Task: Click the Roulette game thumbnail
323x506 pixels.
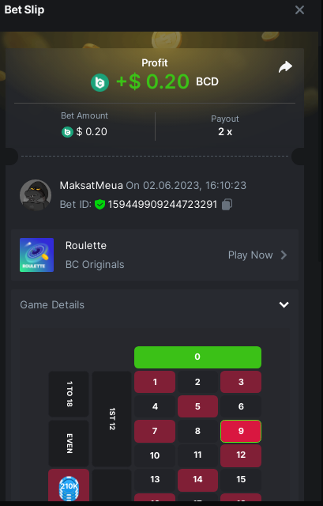Action: [x=37, y=255]
